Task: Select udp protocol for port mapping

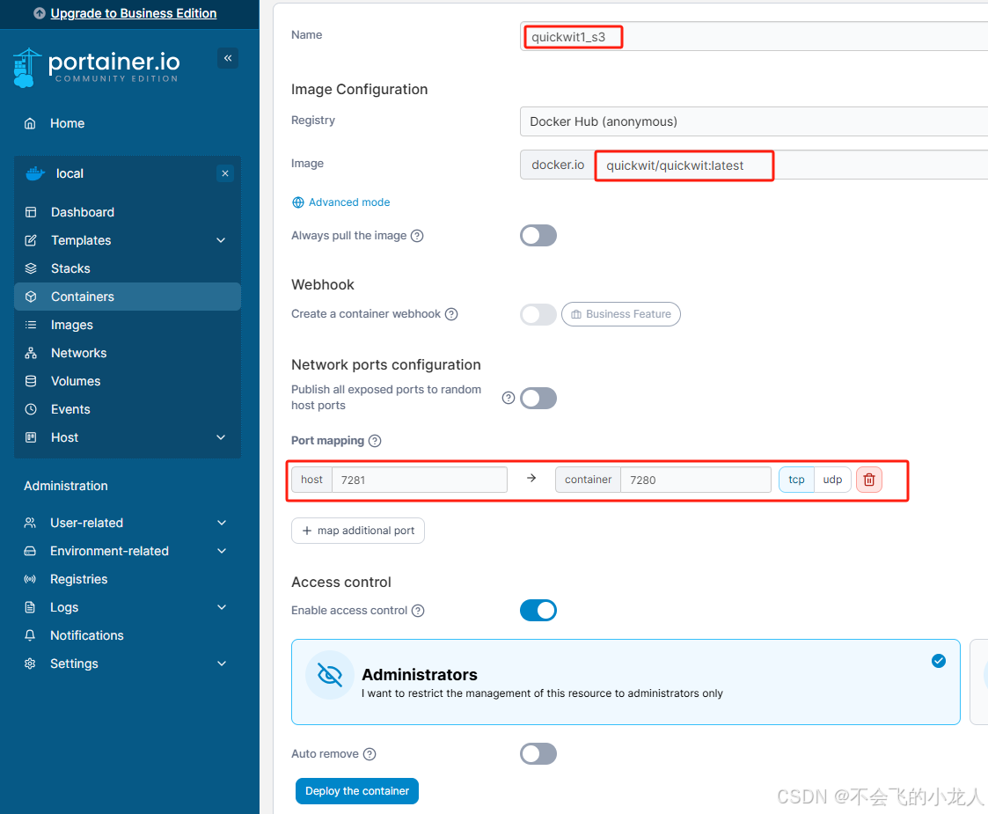Action: pyautogui.click(x=832, y=480)
